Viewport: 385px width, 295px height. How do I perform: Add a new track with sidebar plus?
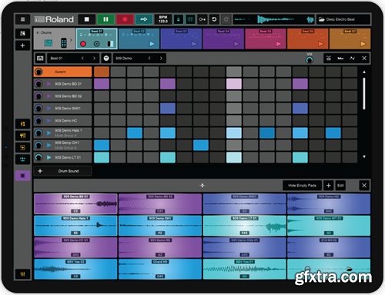tap(22, 45)
